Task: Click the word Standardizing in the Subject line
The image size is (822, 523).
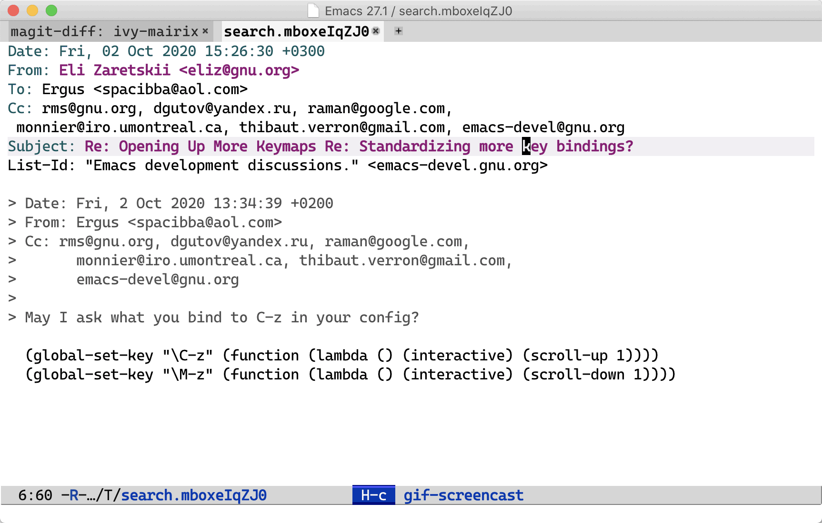Action: pyautogui.click(x=415, y=146)
